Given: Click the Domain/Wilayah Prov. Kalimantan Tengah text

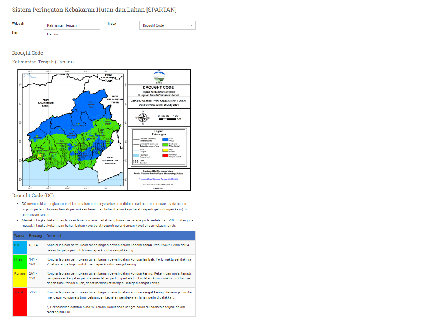Looking at the screenshot, I should [x=159, y=101].
